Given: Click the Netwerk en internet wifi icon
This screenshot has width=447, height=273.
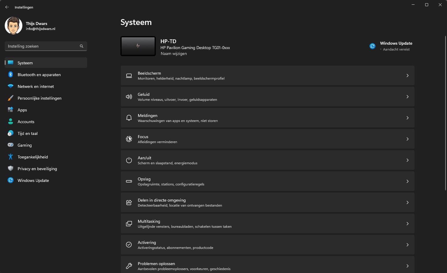Looking at the screenshot, I should tap(11, 86).
